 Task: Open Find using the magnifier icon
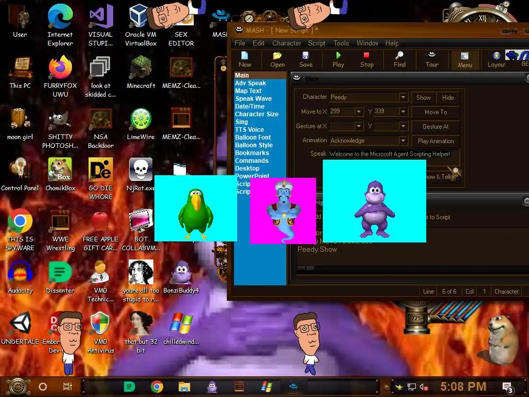coord(399,60)
